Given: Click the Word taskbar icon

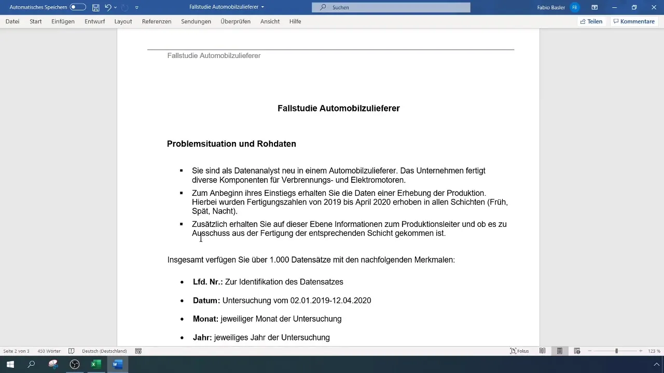Looking at the screenshot, I should point(117,364).
